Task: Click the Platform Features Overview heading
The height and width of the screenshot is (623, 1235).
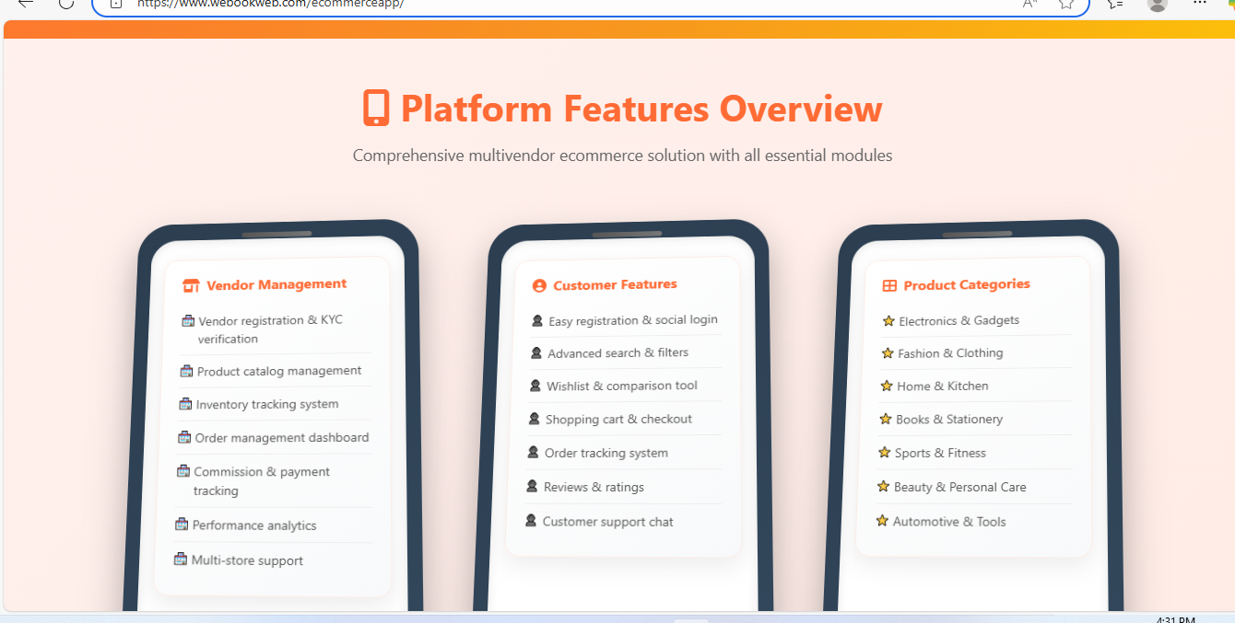Action: coord(641,109)
